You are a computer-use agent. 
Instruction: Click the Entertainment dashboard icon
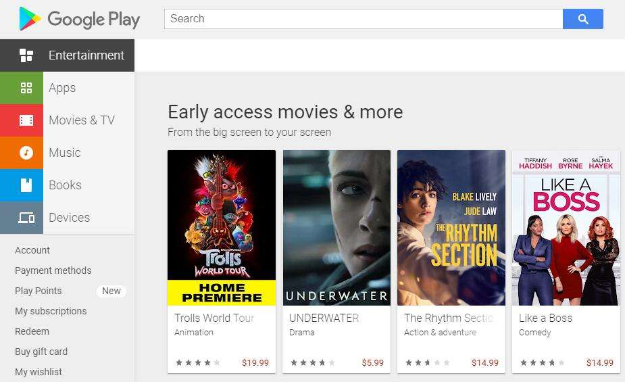26,55
